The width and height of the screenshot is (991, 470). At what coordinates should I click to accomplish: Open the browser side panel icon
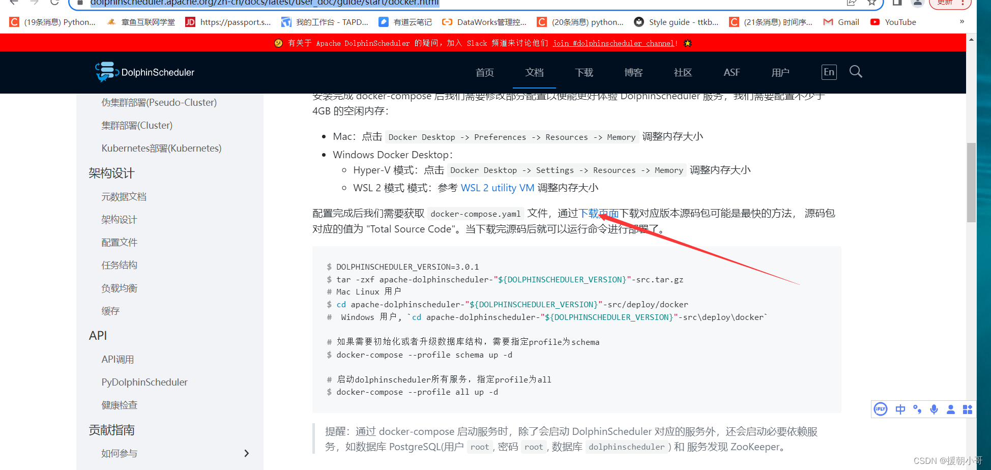[897, 3]
